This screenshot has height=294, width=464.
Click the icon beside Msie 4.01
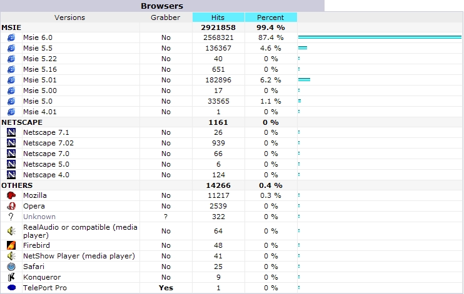(11, 112)
